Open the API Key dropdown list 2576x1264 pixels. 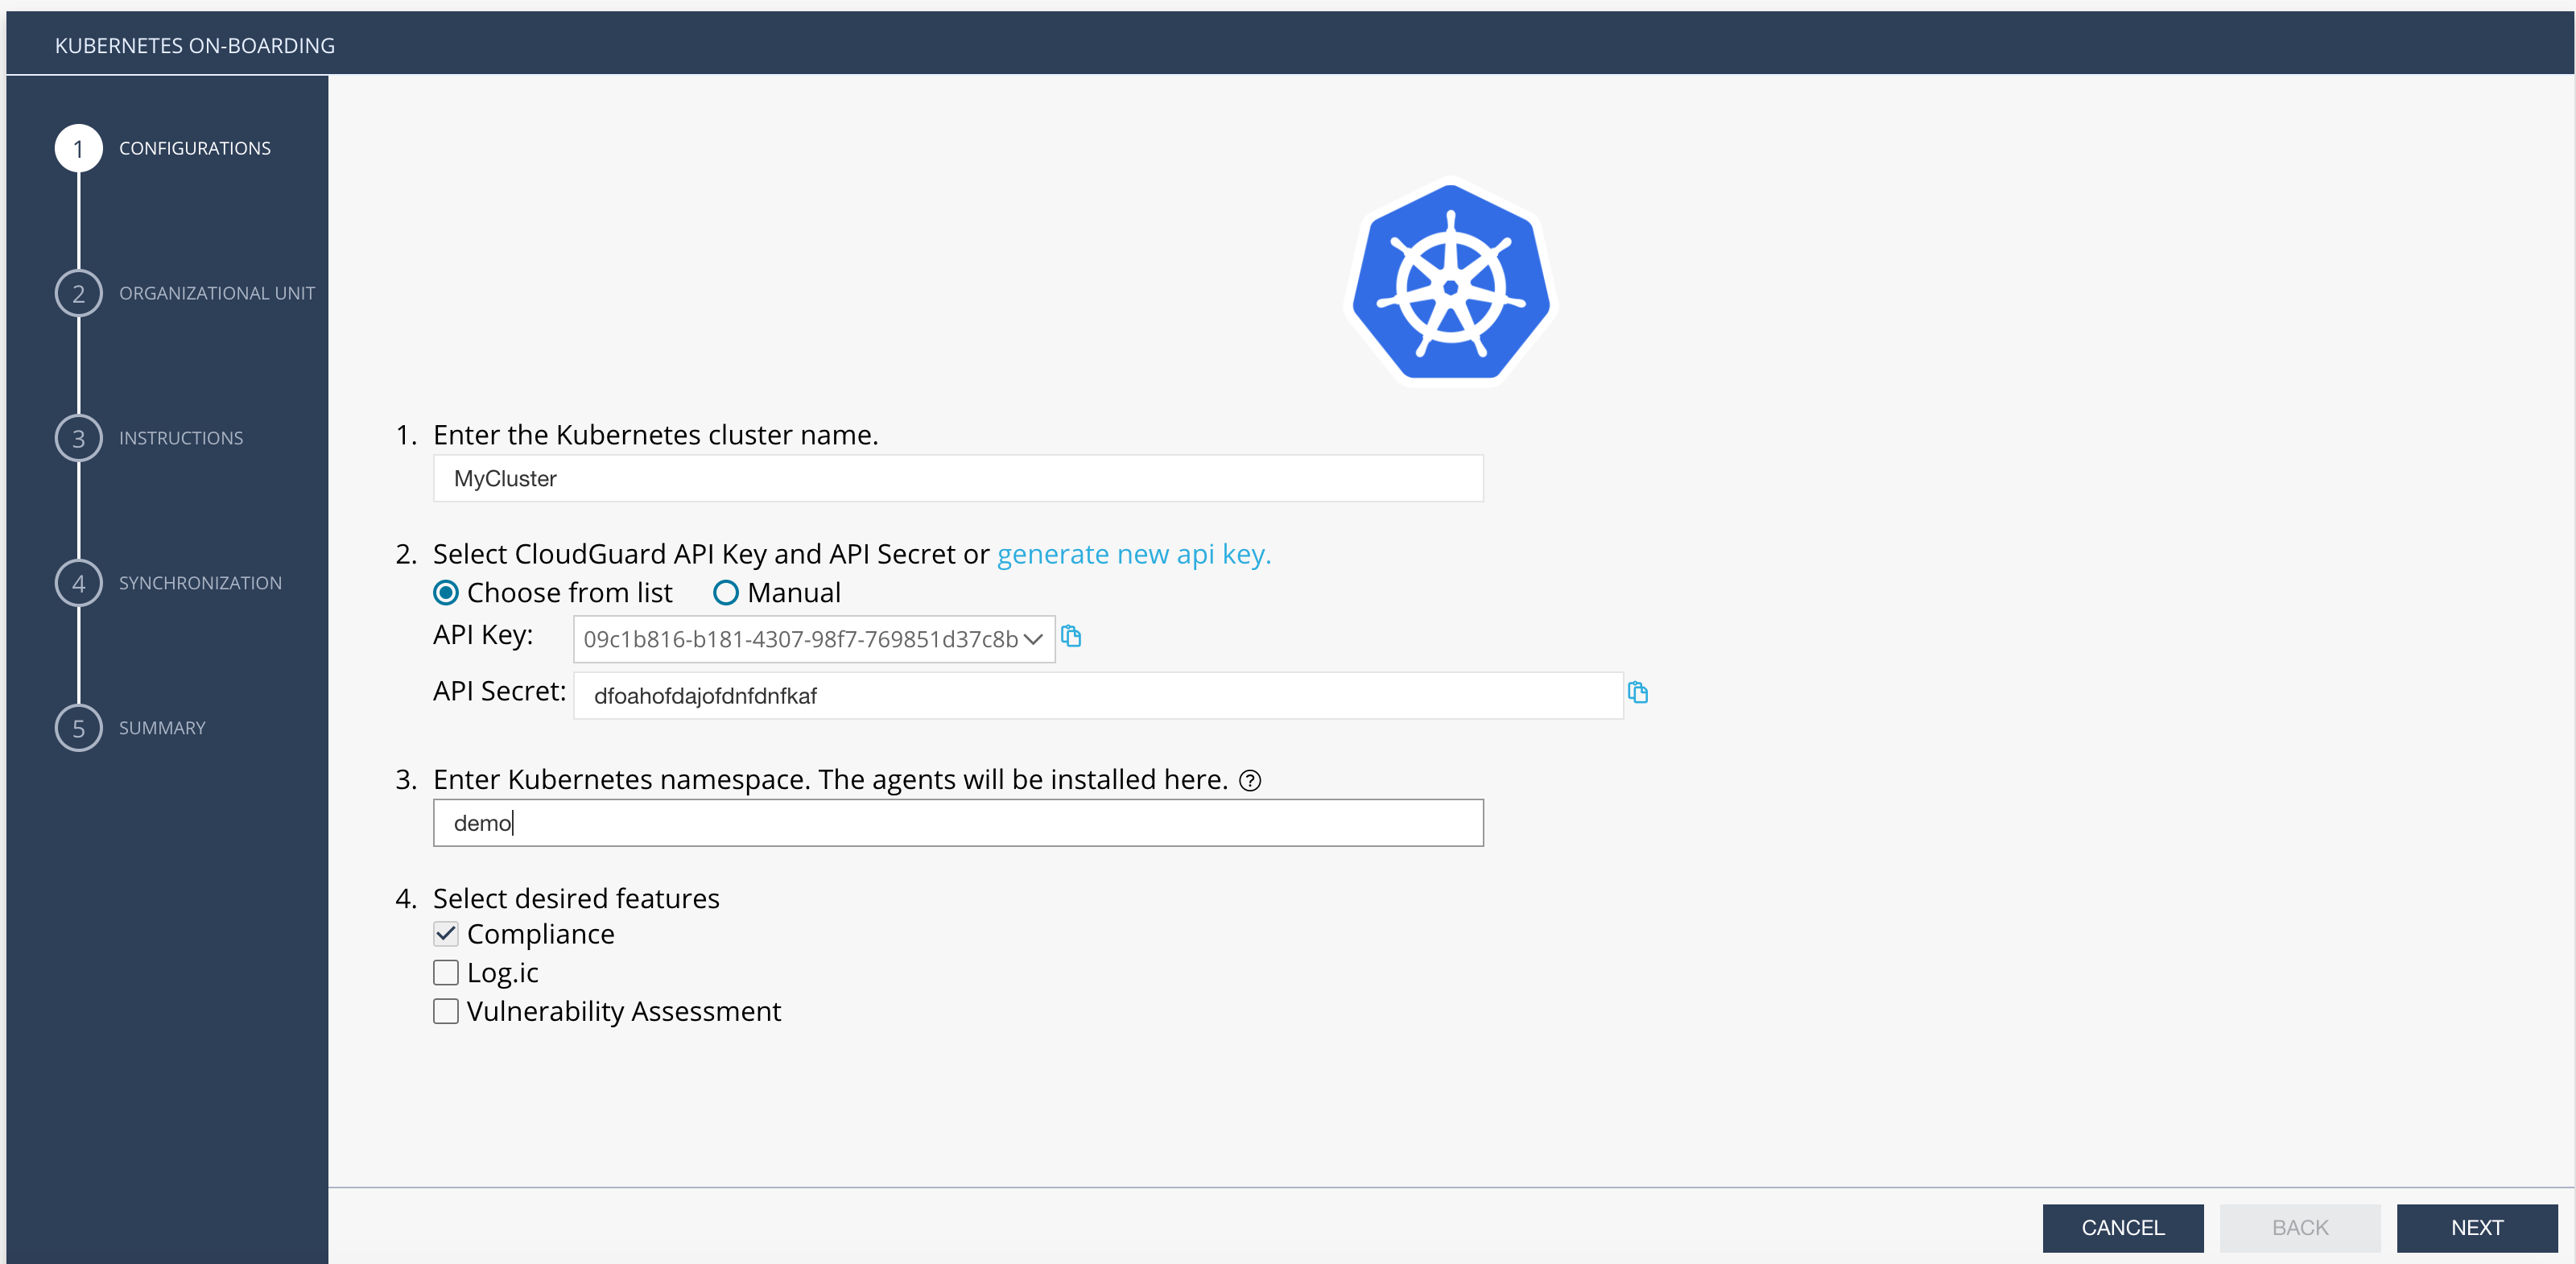813,639
